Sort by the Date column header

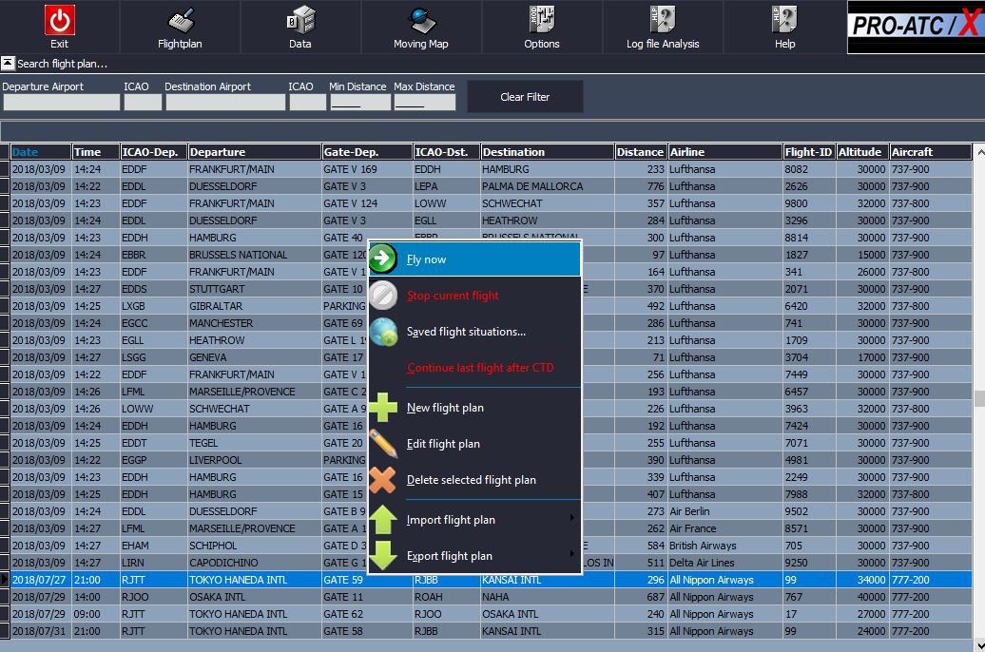click(40, 152)
